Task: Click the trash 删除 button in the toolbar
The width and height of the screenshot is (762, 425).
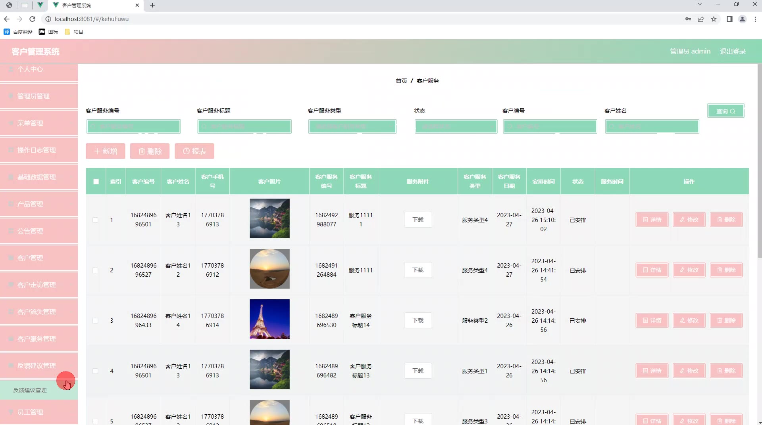Action: (x=150, y=151)
